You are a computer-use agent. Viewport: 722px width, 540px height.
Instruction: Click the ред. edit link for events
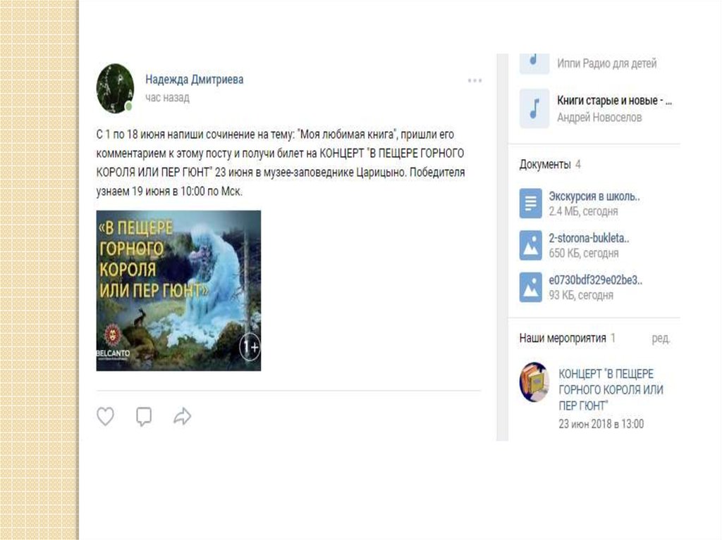click(661, 338)
